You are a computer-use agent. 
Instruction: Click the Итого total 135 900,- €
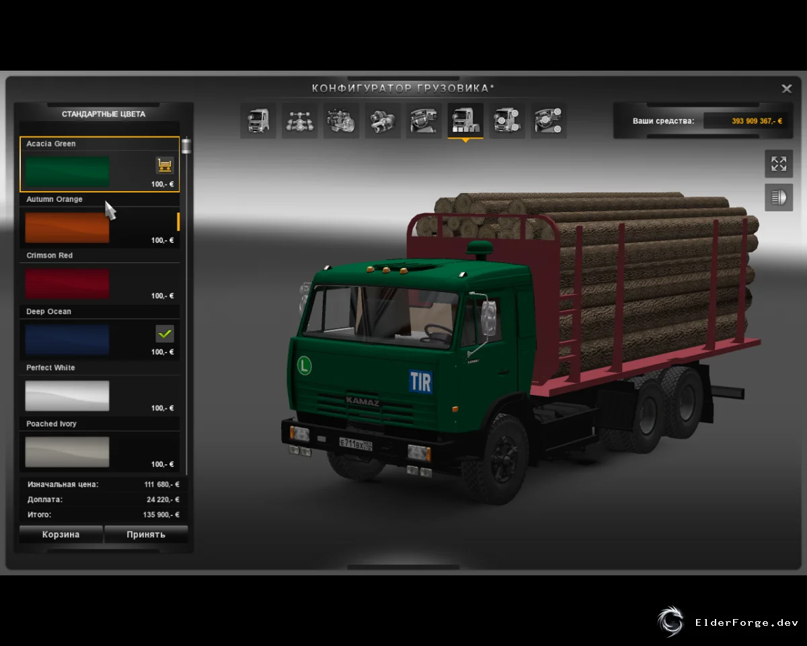pyautogui.click(x=161, y=515)
